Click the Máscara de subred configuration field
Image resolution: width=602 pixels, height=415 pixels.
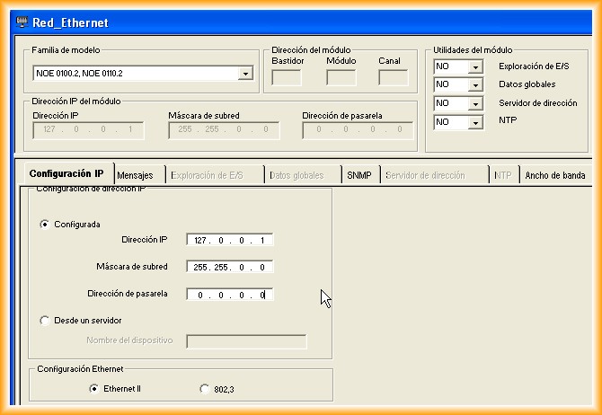pyautogui.click(x=230, y=267)
